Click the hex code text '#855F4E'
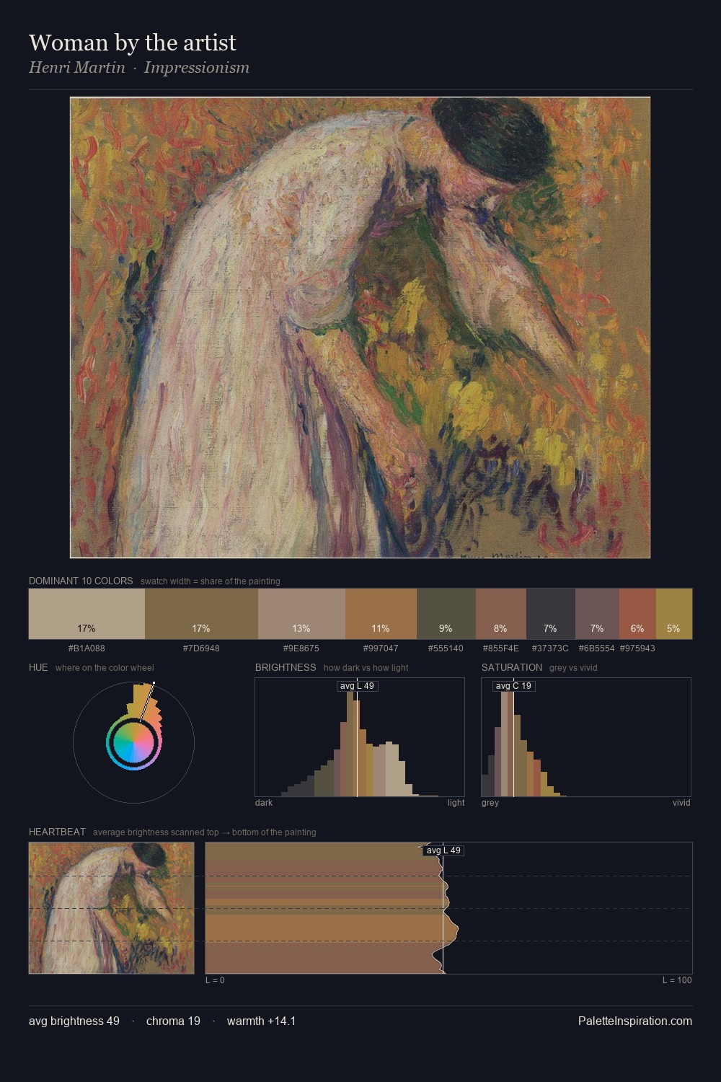The image size is (721, 1082). point(501,648)
